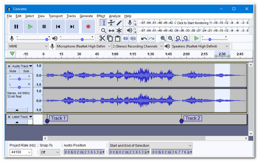Click Start Monitoring on recording meter
The height and width of the screenshot is (161, 258).
tap(193, 23)
